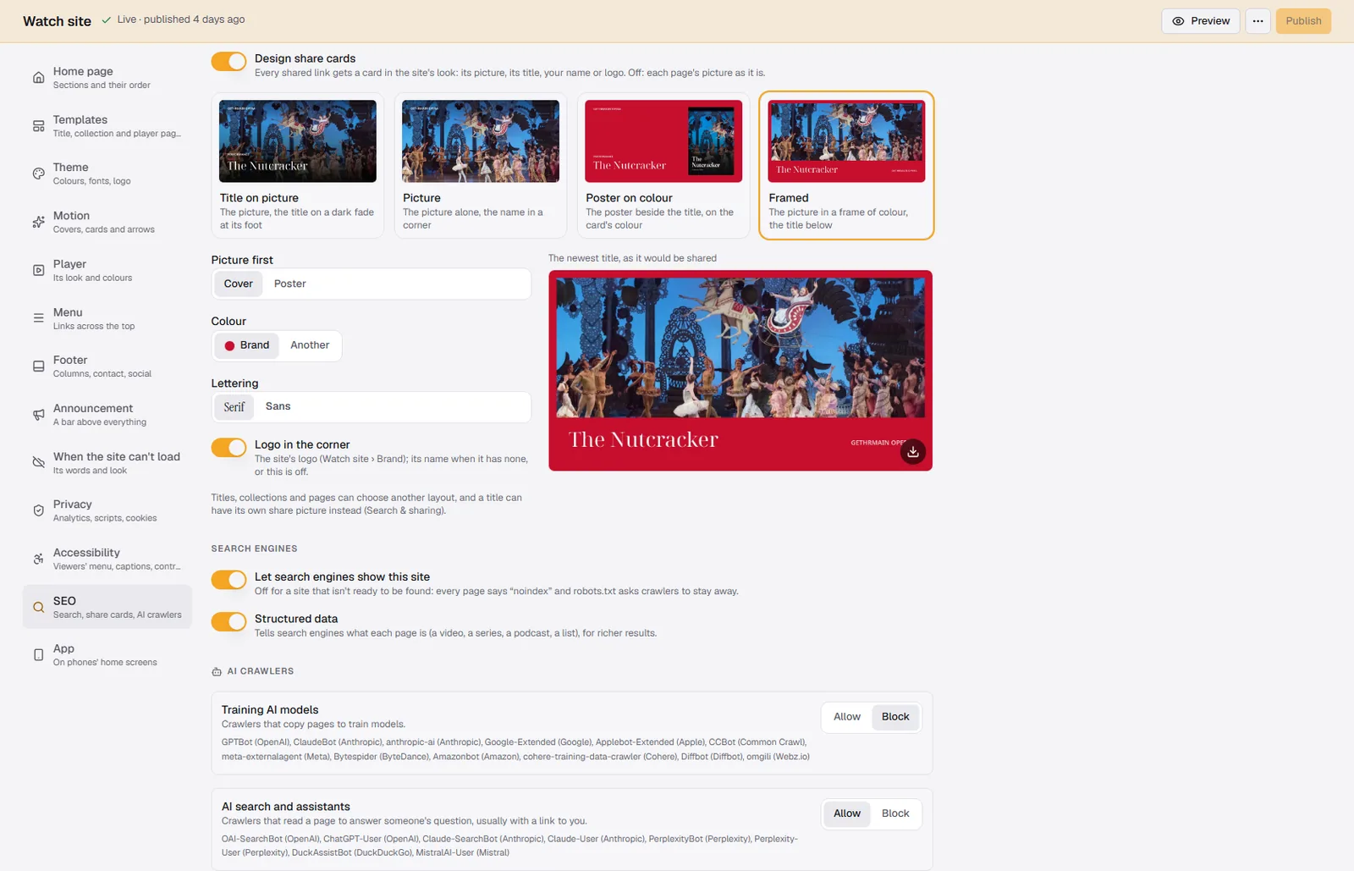Click the Theme palette icon
Viewport: 1354px width, 871px height.
click(38, 174)
